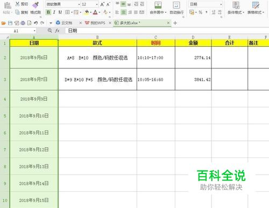Click the Copy (复制) icon
269x208 pixels.
pos(17,12)
